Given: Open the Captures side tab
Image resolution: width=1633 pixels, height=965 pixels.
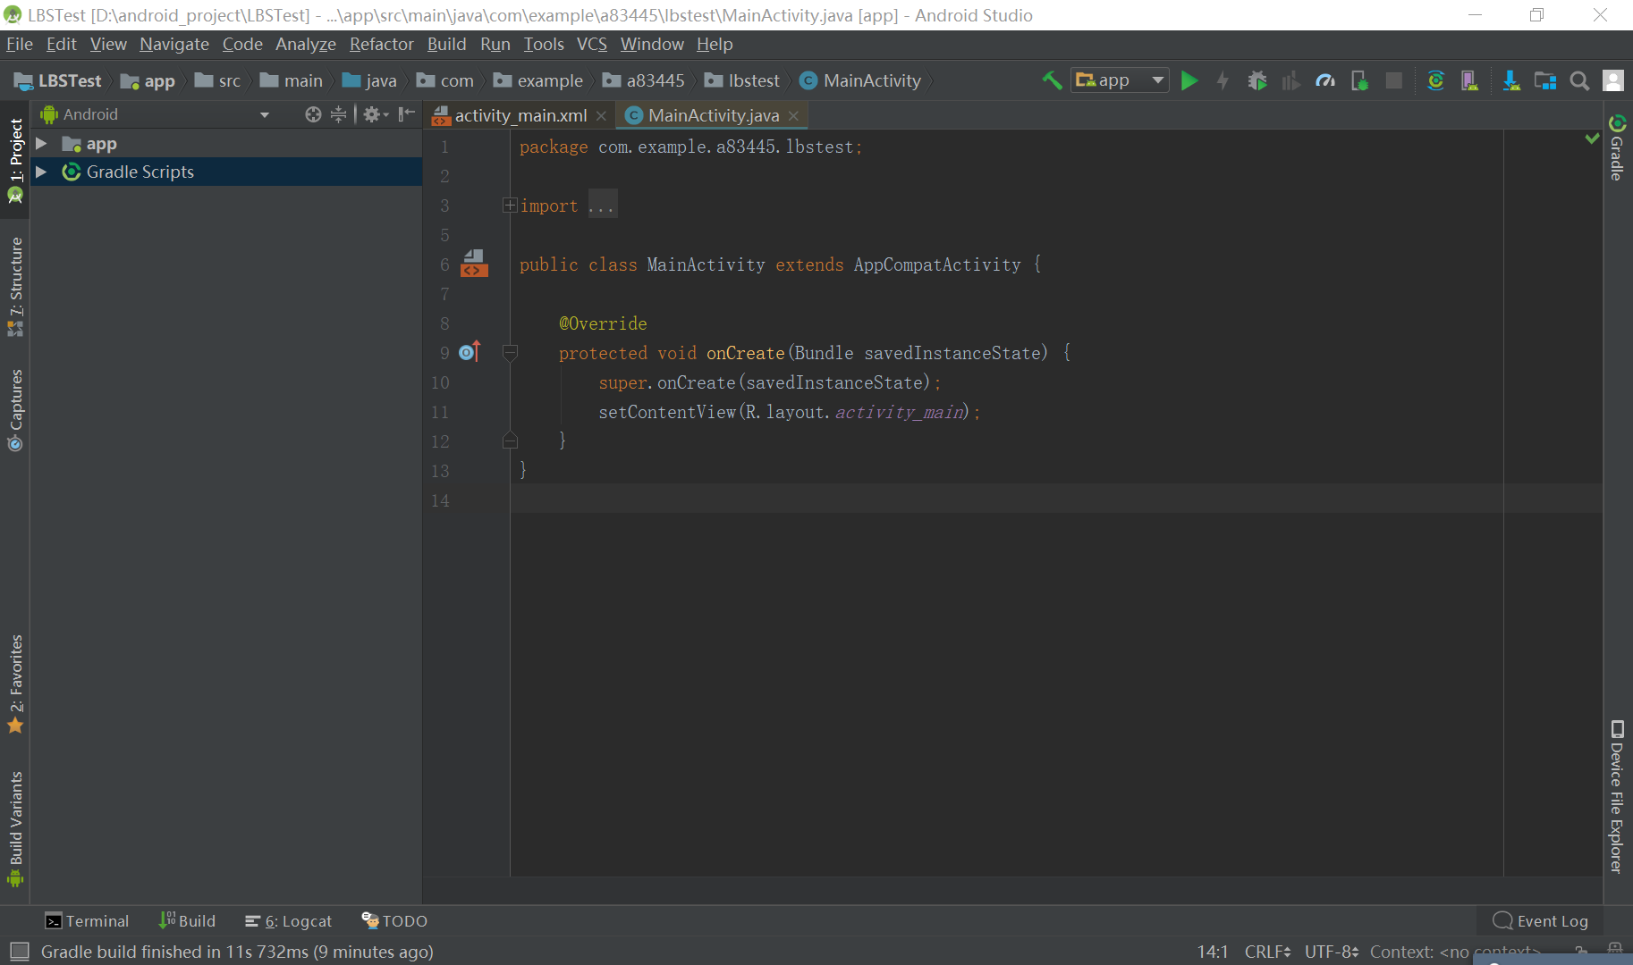Looking at the screenshot, I should click(x=15, y=410).
